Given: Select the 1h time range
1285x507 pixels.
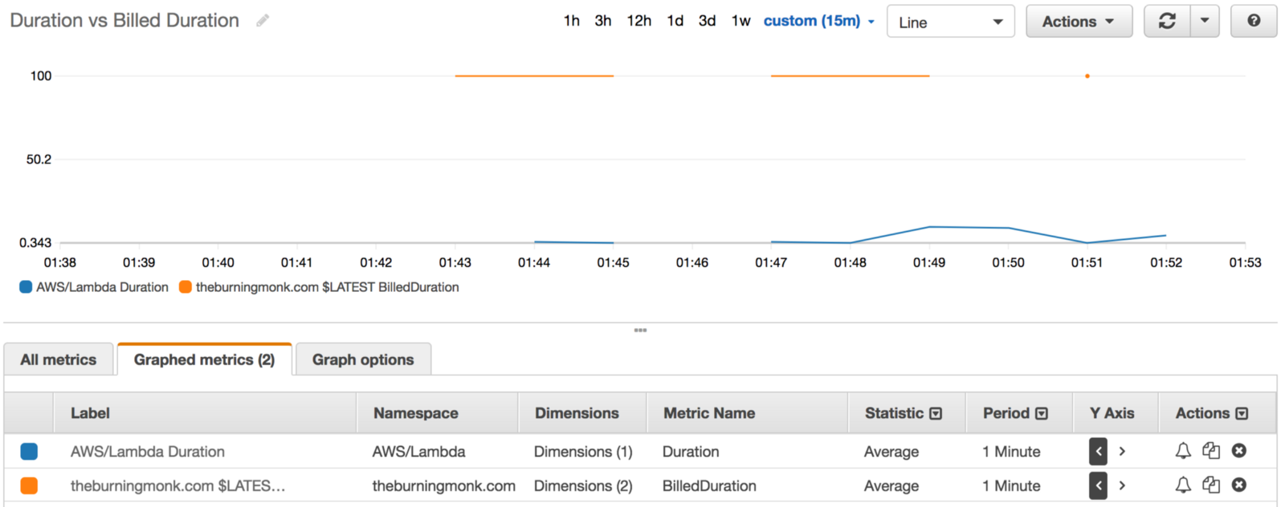Looking at the screenshot, I should [x=571, y=21].
